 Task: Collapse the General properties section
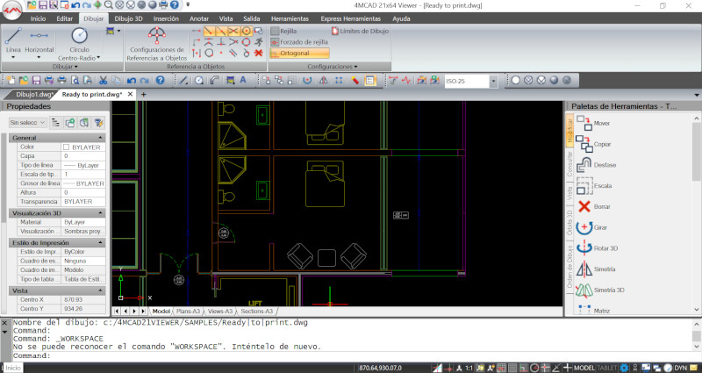[x=101, y=138]
